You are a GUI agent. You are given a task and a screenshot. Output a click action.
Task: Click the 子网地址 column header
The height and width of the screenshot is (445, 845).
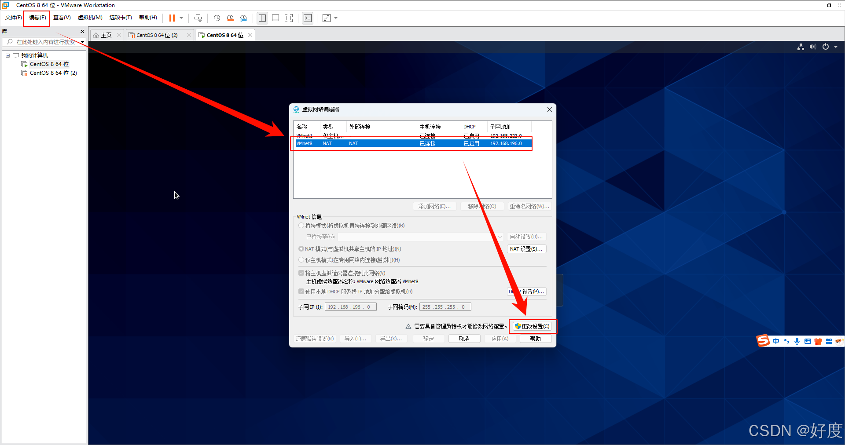pos(509,127)
